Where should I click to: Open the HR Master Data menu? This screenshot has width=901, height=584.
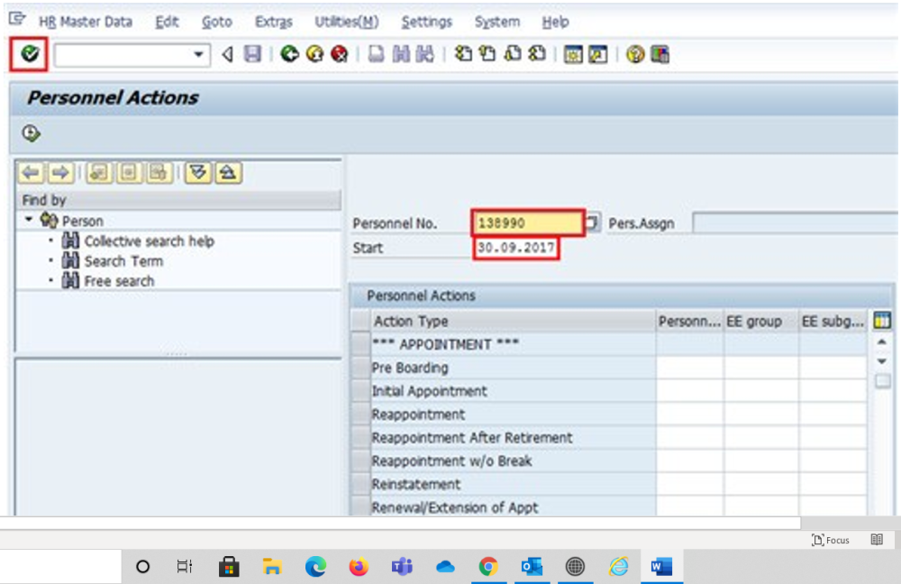86,22
